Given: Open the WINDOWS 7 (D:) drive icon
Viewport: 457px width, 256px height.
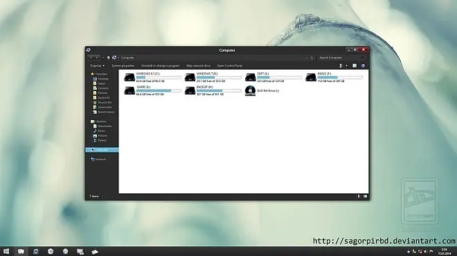Looking at the screenshot, I should click(x=190, y=77).
